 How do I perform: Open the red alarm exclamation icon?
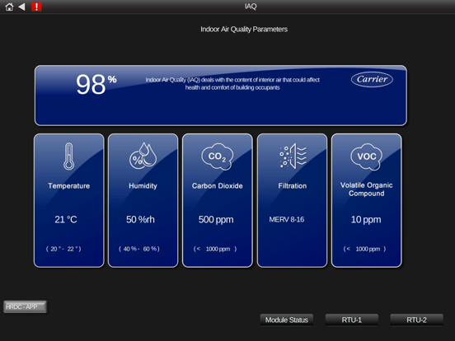[36, 7]
